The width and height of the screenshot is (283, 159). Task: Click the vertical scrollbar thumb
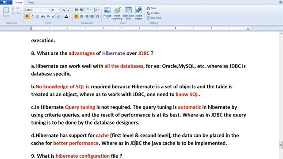point(281,145)
